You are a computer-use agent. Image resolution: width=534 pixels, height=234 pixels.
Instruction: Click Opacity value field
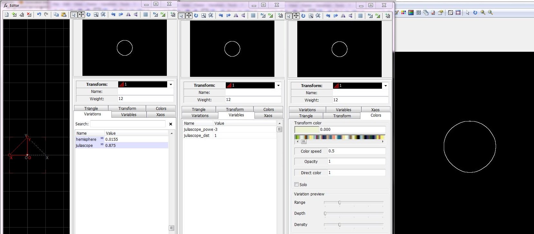[356, 161]
